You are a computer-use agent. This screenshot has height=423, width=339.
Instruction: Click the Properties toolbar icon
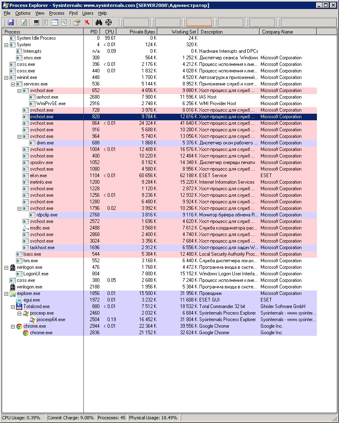coord(76,22)
